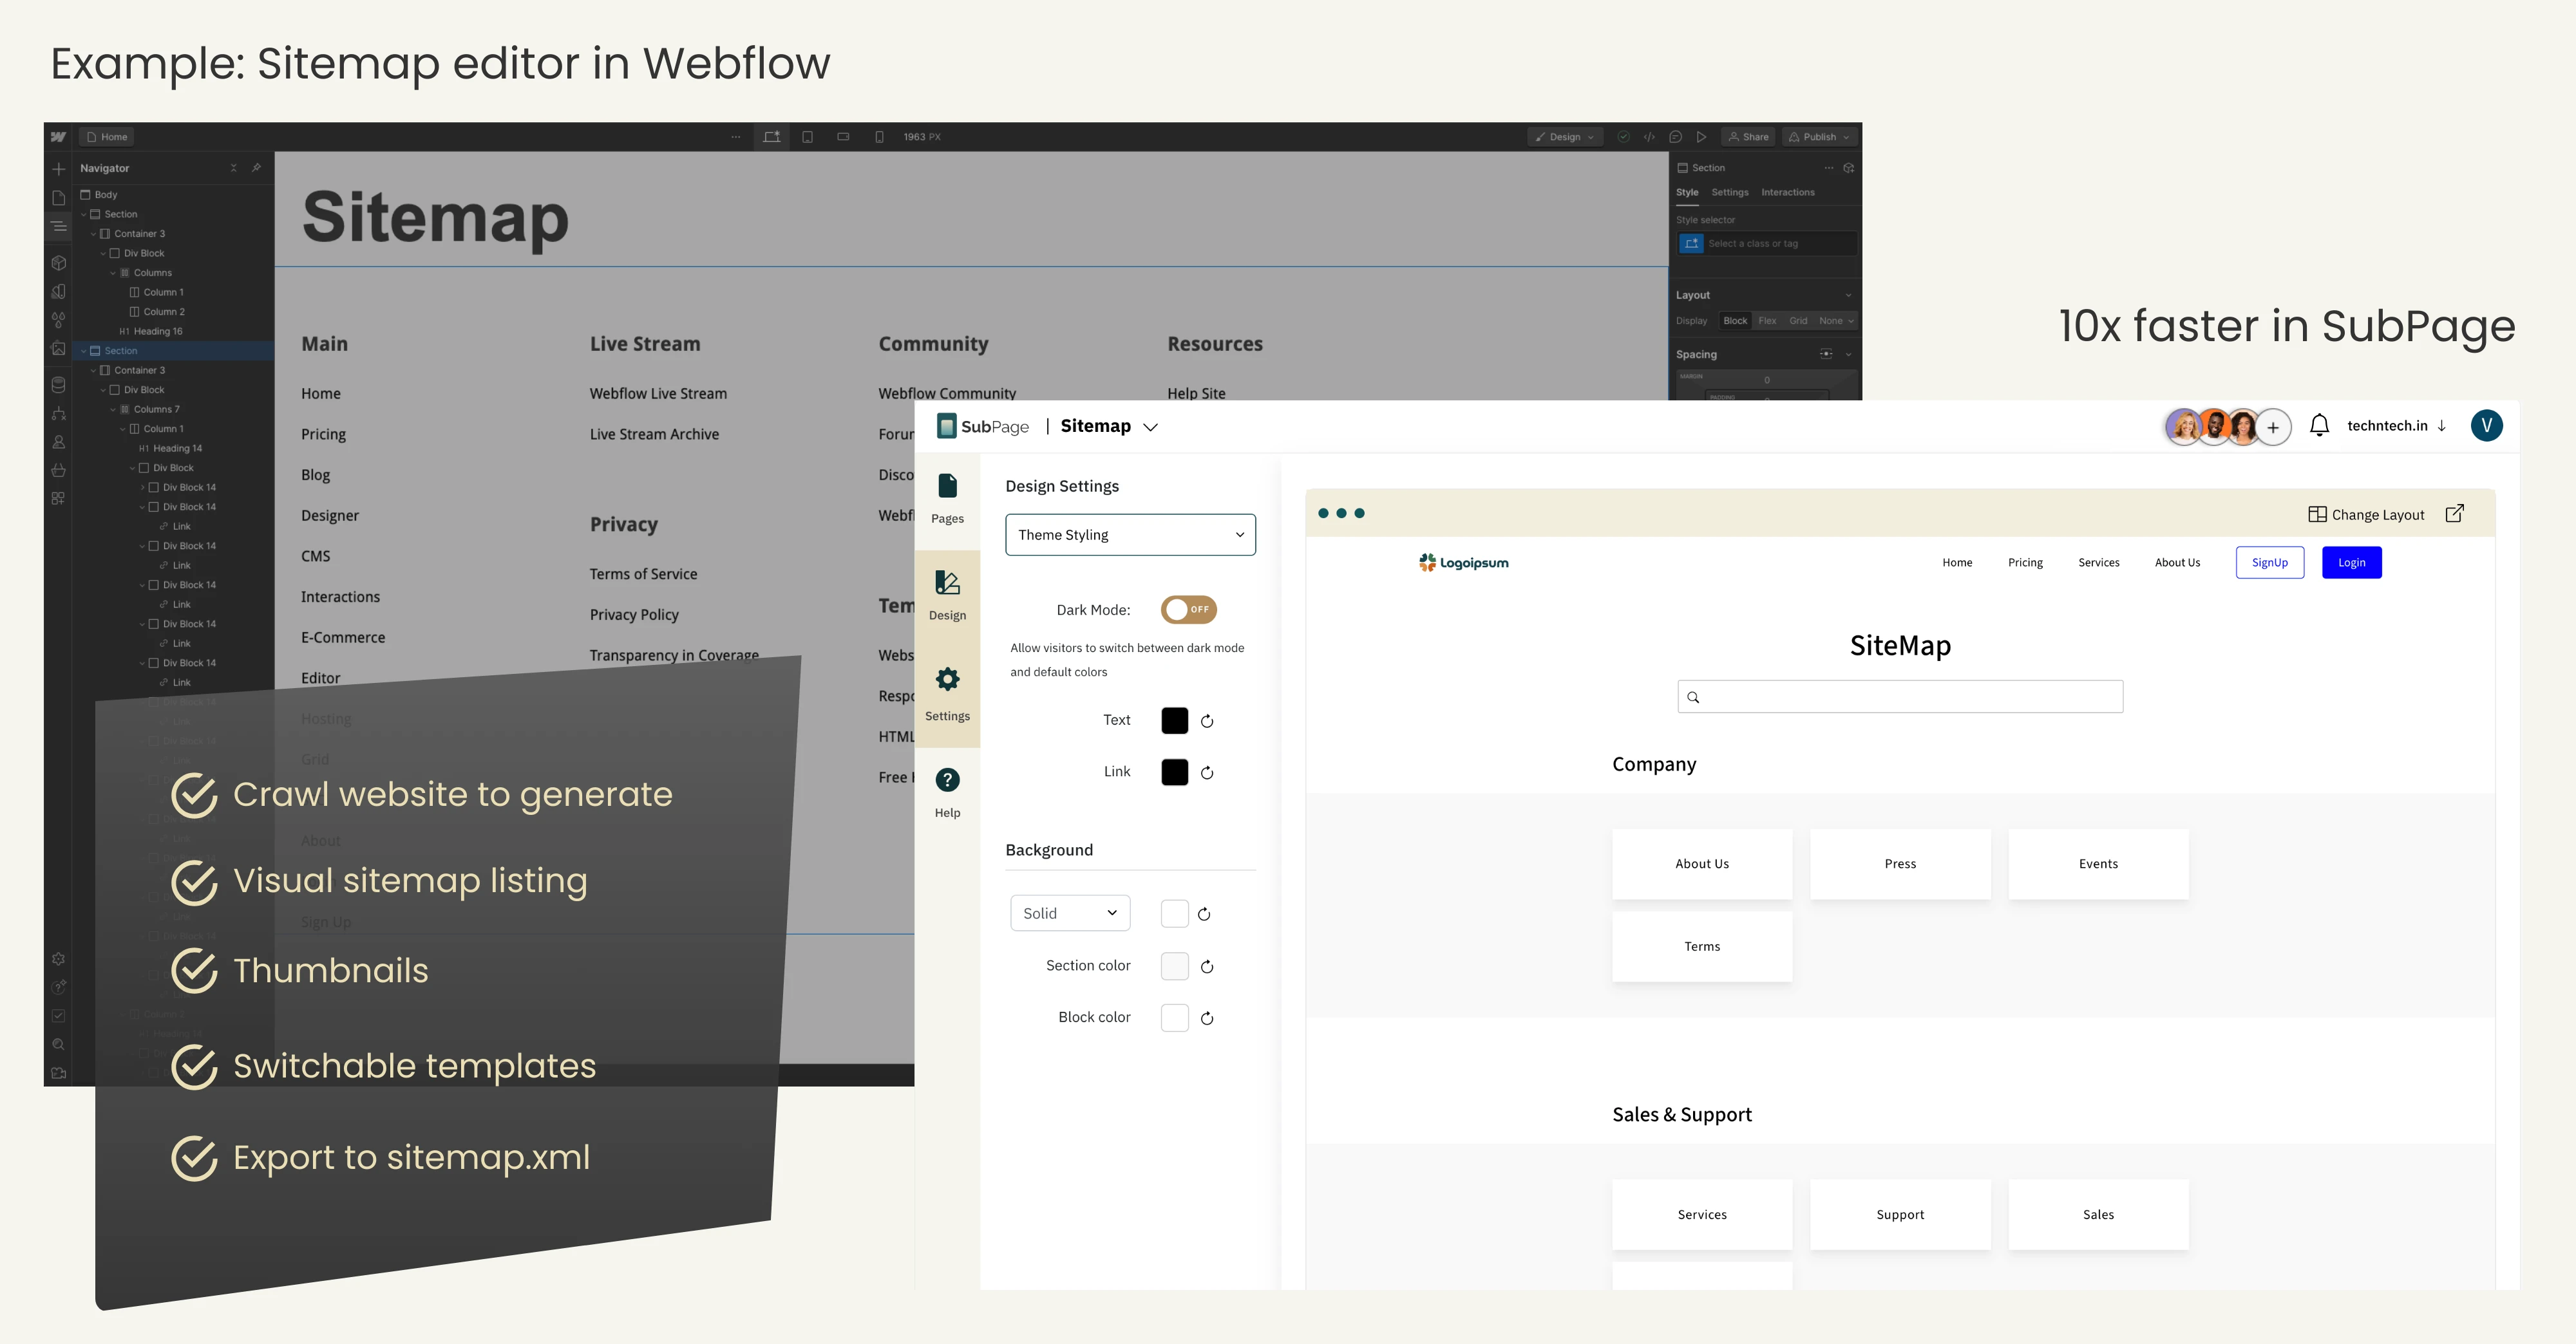This screenshot has height=1344, width=2576.
Task: Open the spacing options icon beside Spacing
Action: click(1826, 354)
